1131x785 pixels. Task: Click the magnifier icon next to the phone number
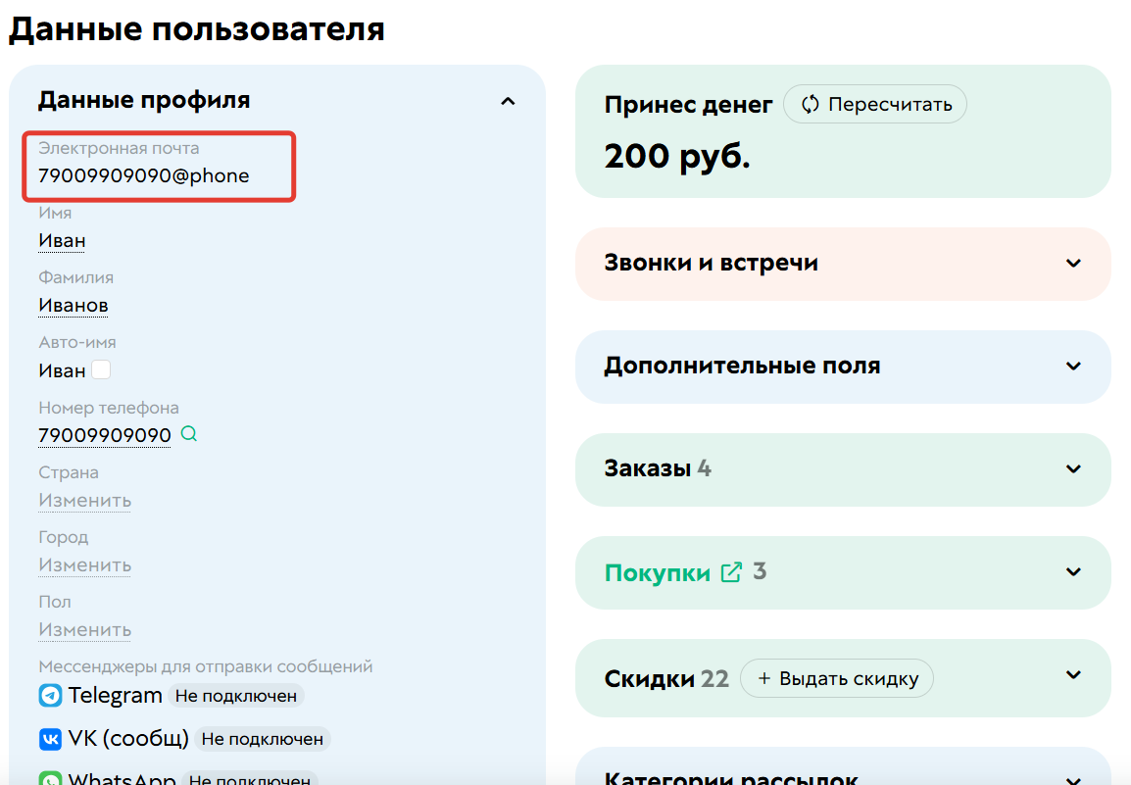pos(188,433)
